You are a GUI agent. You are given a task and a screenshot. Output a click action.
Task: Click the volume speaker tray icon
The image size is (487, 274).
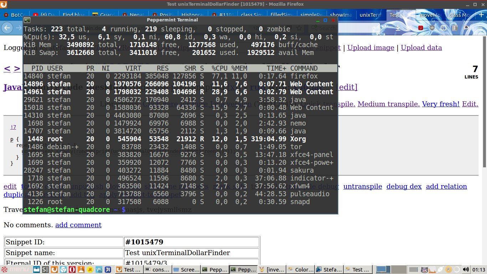[466, 269]
